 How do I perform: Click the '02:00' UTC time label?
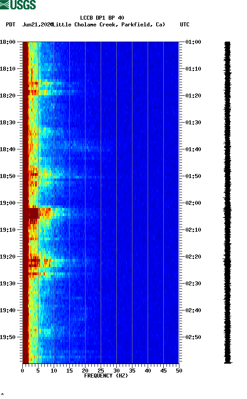(193, 203)
